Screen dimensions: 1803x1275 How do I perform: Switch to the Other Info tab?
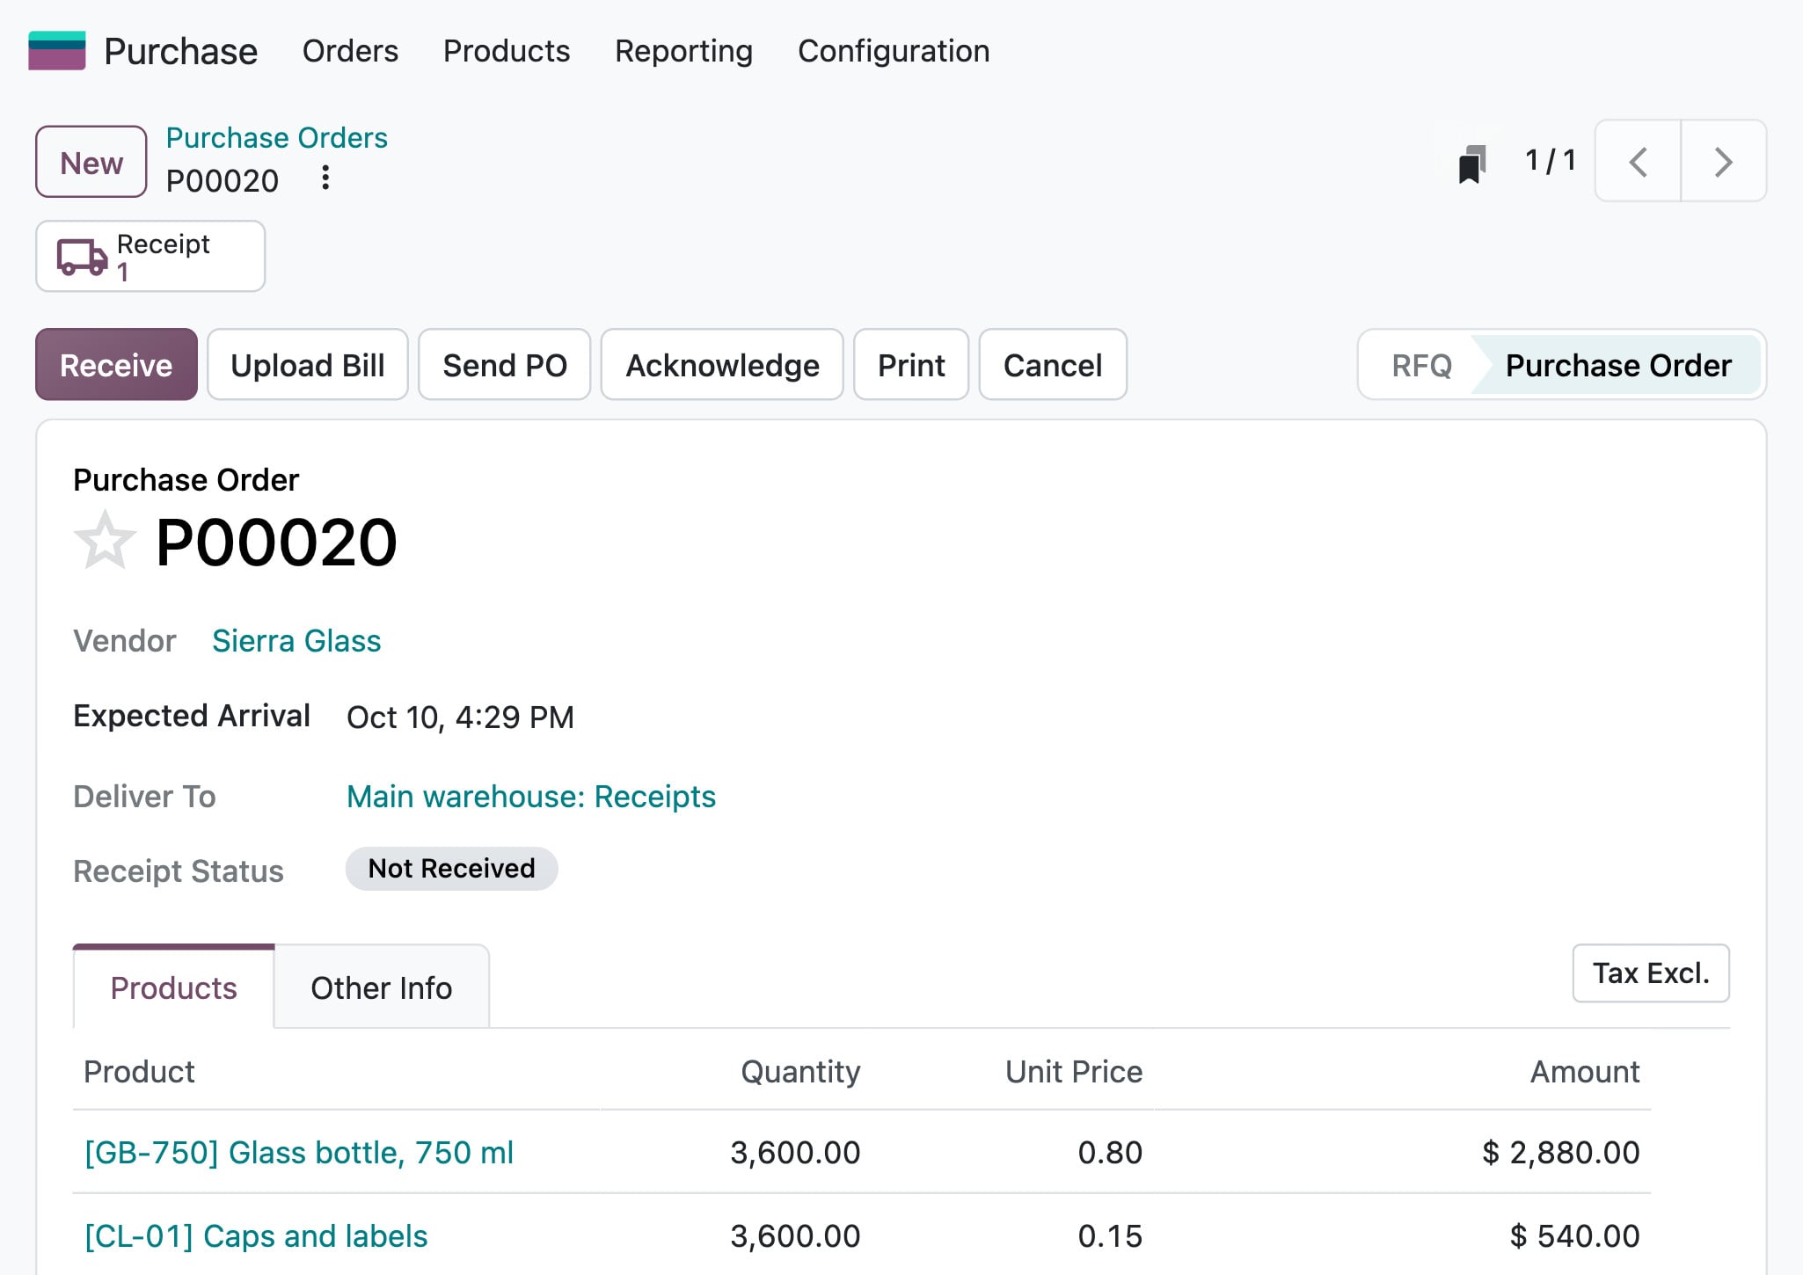[x=382, y=987]
